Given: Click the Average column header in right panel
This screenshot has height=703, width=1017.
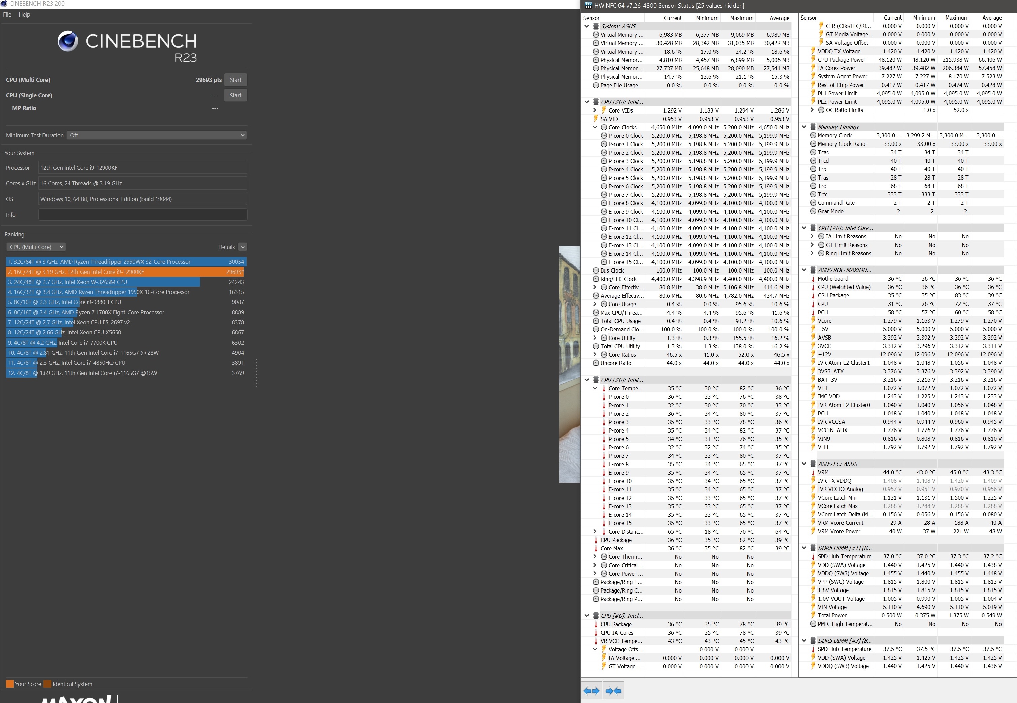Looking at the screenshot, I should coord(992,18).
